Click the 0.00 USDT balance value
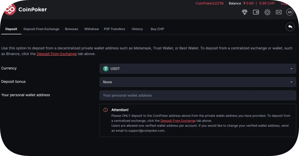Viewport: 299px width, 156px height. click(x=248, y=3)
